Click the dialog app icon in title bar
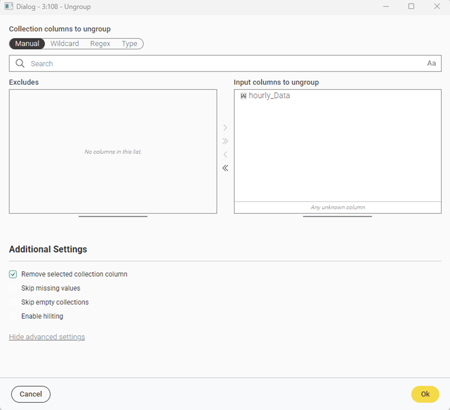The image size is (450, 410). [9, 7]
